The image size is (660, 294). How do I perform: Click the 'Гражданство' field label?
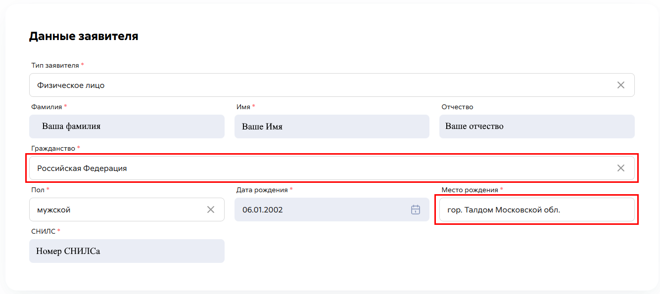[x=53, y=148]
